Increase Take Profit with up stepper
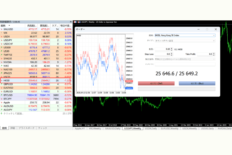This screenshot has height=155, width=232. tap(214, 53)
